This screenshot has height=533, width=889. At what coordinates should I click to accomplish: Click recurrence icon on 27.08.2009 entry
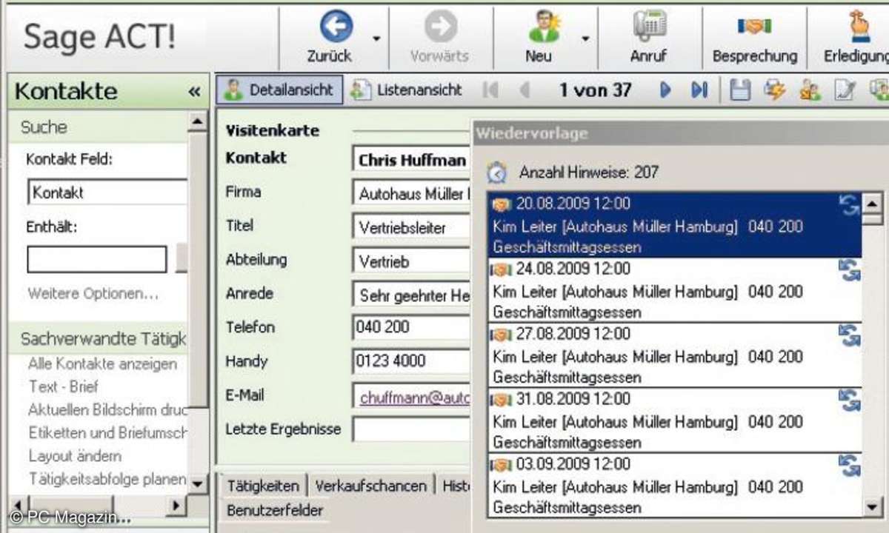click(849, 335)
